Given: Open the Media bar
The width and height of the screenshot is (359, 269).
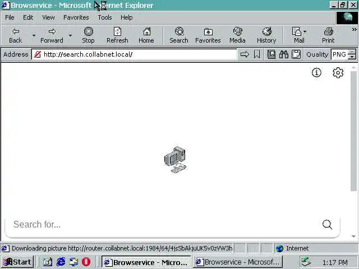Looking at the screenshot, I should click(237, 35).
